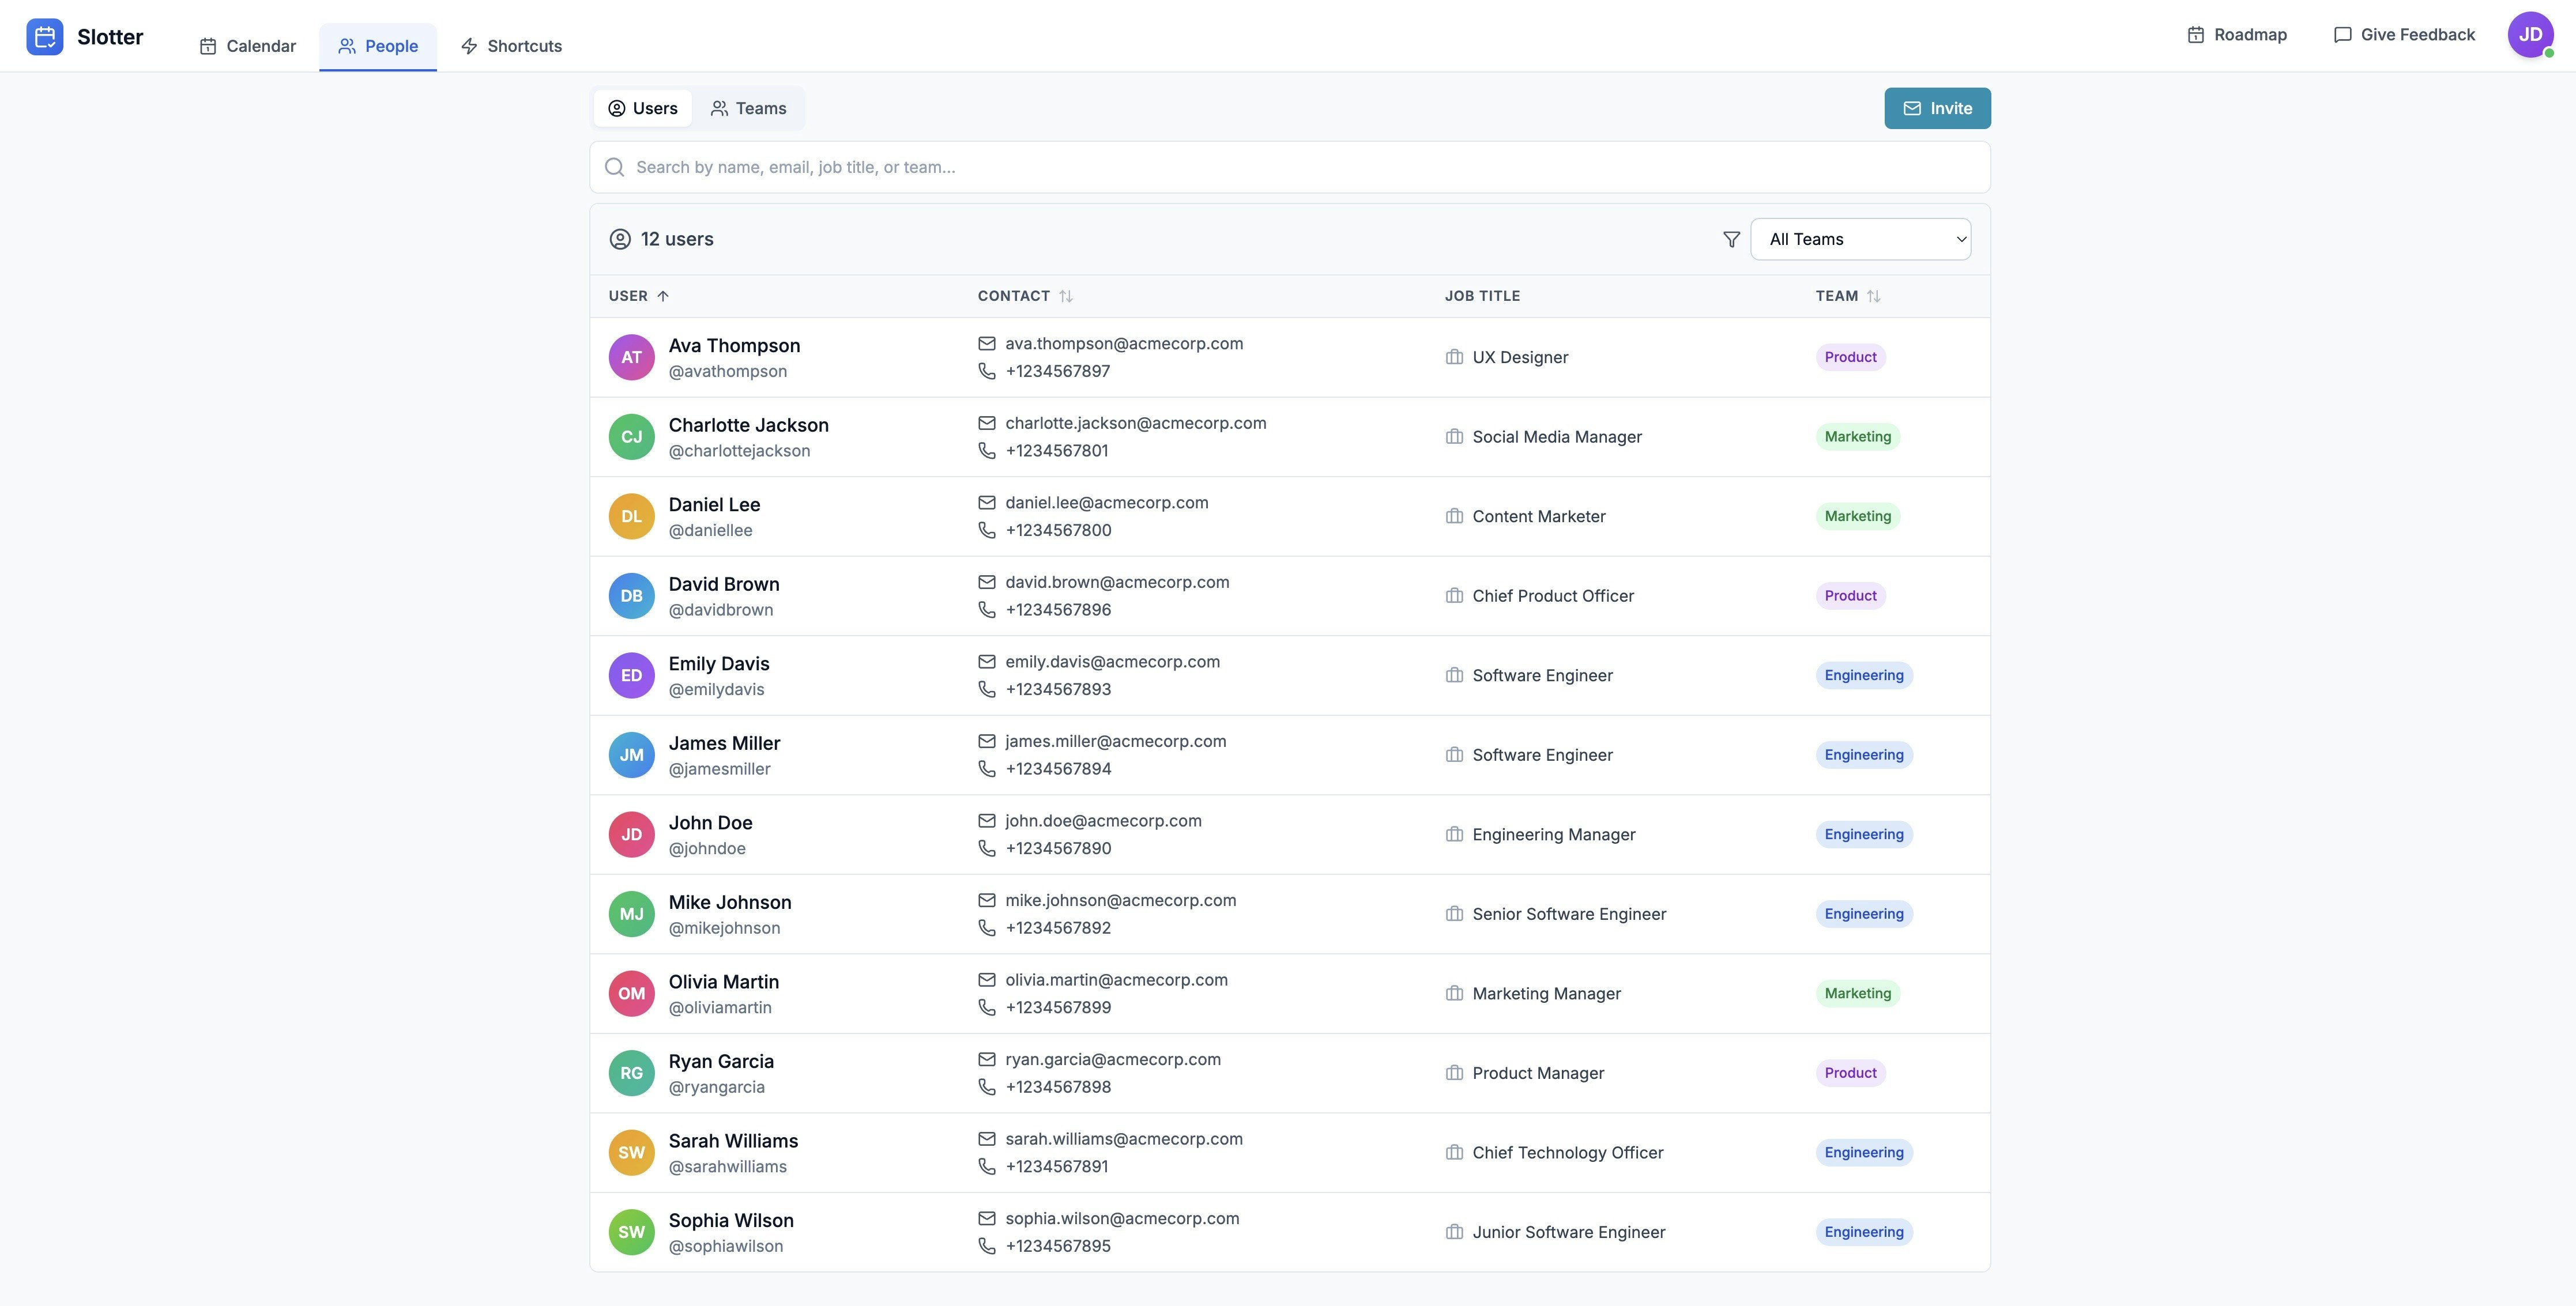This screenshot has height=1306, width=2576.
Task: Click the Roadmap link
Action: pyautogui.click(x=2237, y=35)
